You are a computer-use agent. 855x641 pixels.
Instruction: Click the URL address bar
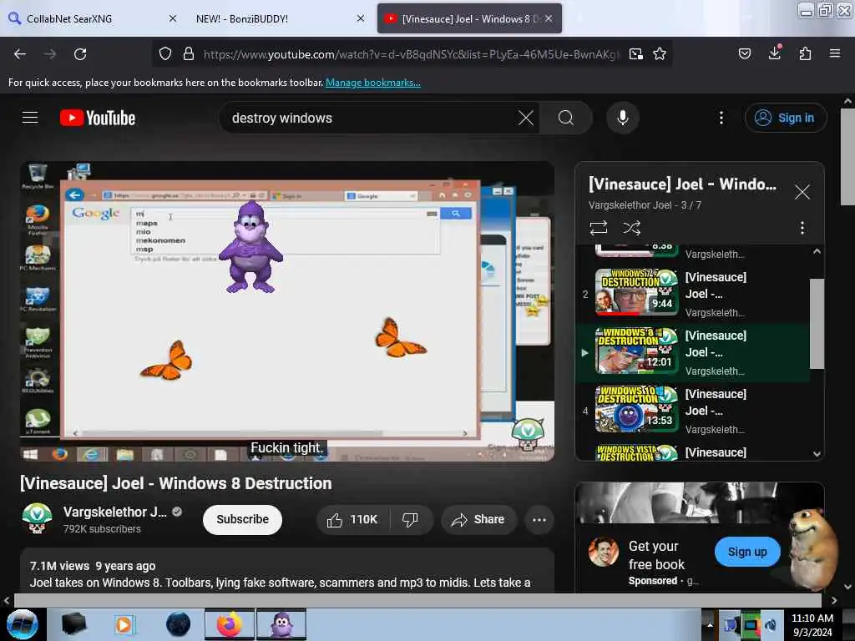coord(410,54)
